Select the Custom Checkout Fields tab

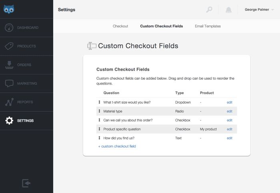tap(161, 26)
